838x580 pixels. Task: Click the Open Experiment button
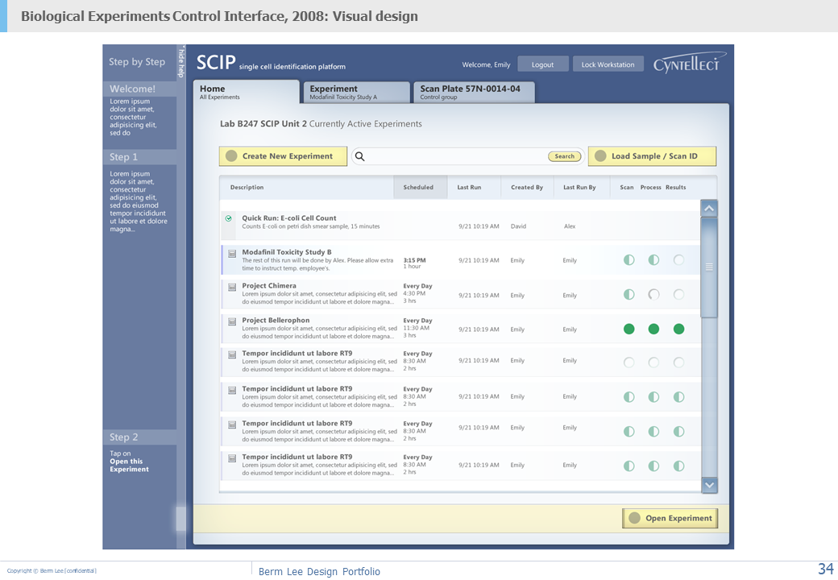pos(670,518)
